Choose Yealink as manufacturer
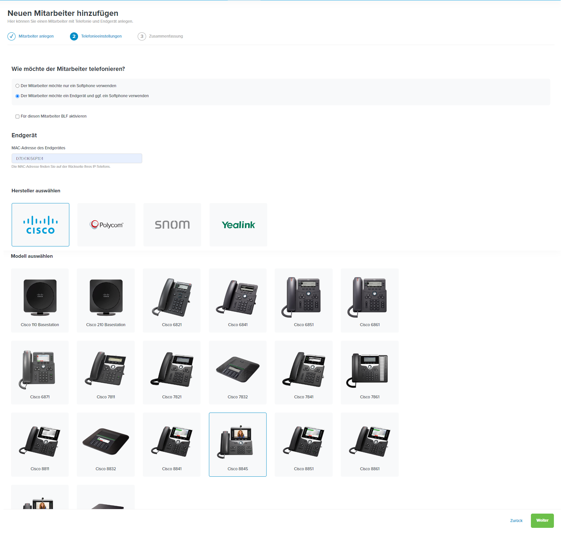Image resolution: width=562 pixels, height=534 pixels. tap(238, 225)
